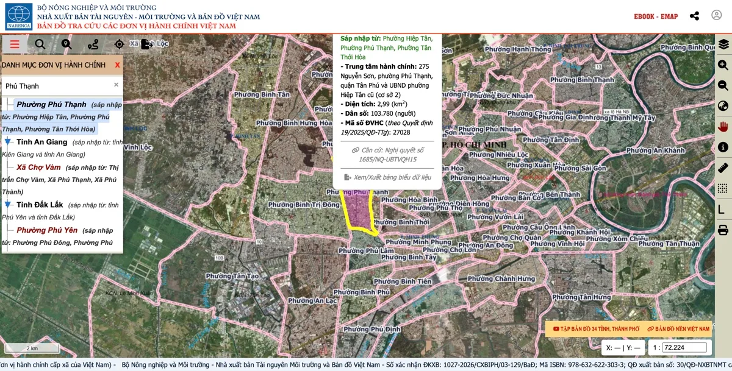Collapse the Tỉnh Đắk Lắk tree node
The width and height of the screenshot is (732, 371).
[x=8, y=205]
